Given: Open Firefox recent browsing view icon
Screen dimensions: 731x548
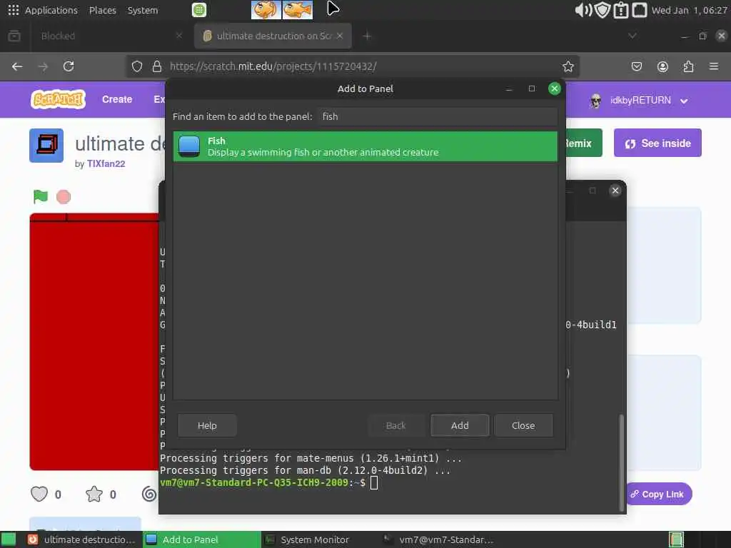Looking at the screenshot, I should tap(14, 36).
